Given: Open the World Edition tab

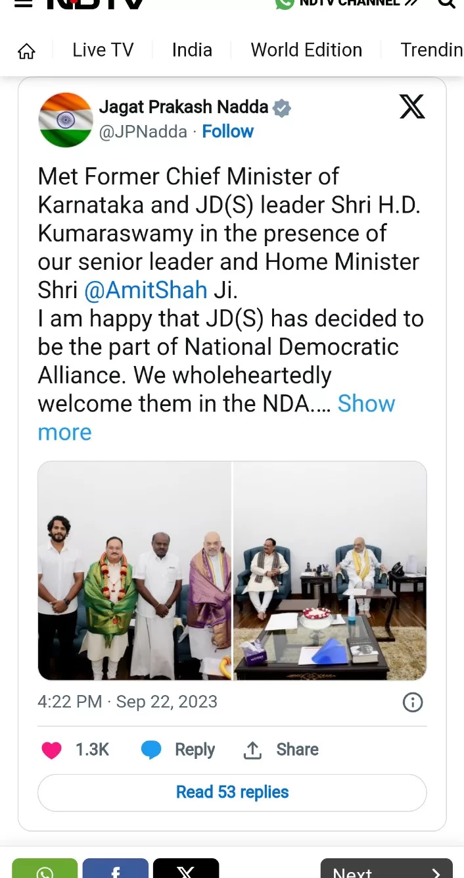Looking at the screenshot, I should click(x=306, y=50).
